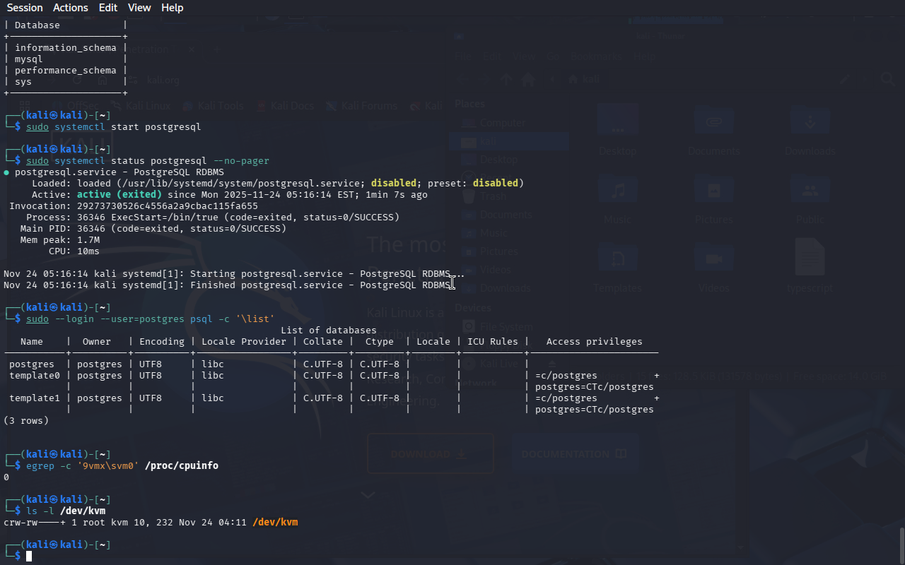
Task: Select the large Downloads folder icon
Action: tap(810, 123)
